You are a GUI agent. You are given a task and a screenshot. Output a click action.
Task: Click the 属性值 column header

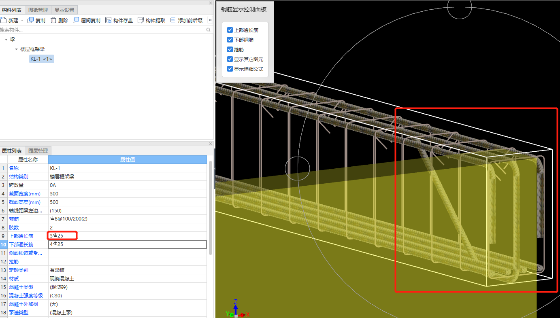128,159
